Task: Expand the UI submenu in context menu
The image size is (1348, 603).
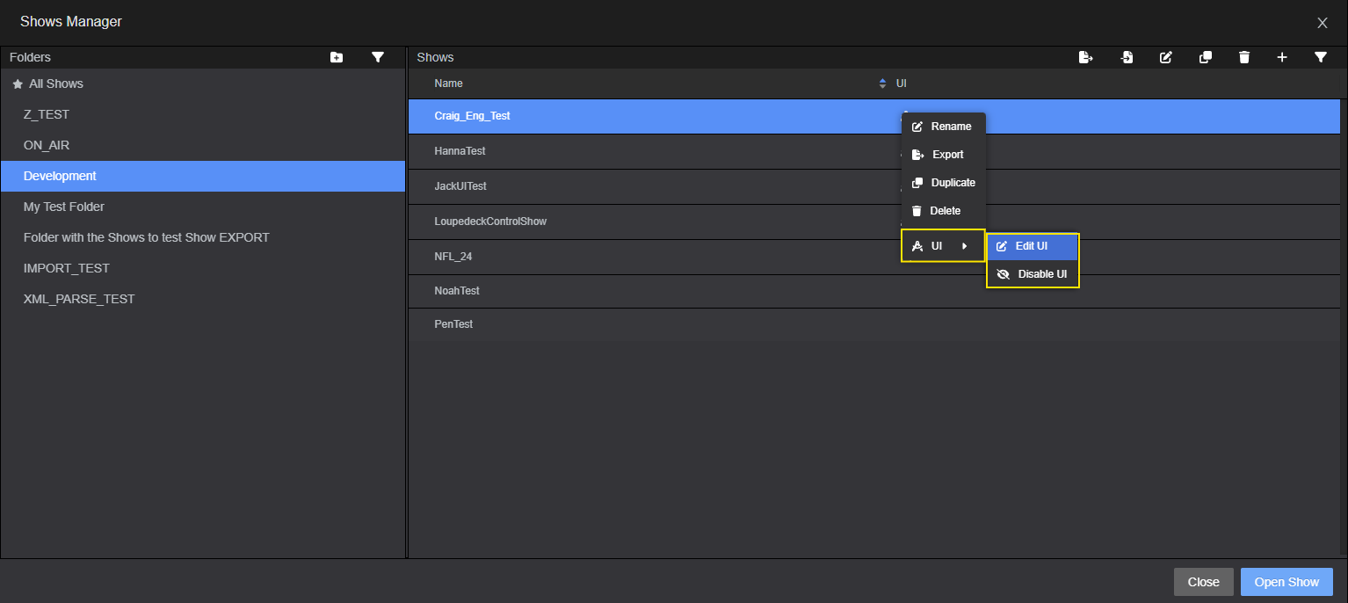Action: tap(942, 246)
